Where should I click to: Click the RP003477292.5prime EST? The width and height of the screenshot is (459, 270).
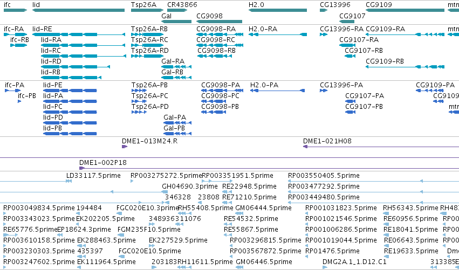(374, 192)
